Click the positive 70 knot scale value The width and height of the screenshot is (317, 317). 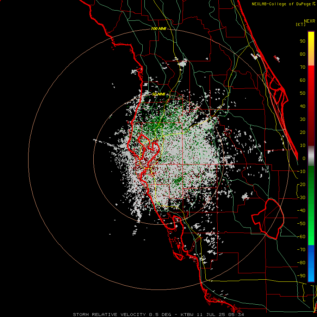[x=303, y=67]
